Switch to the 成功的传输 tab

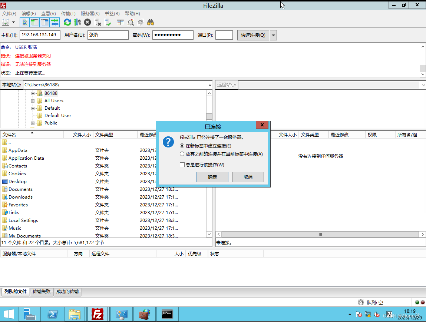point(67,292)
